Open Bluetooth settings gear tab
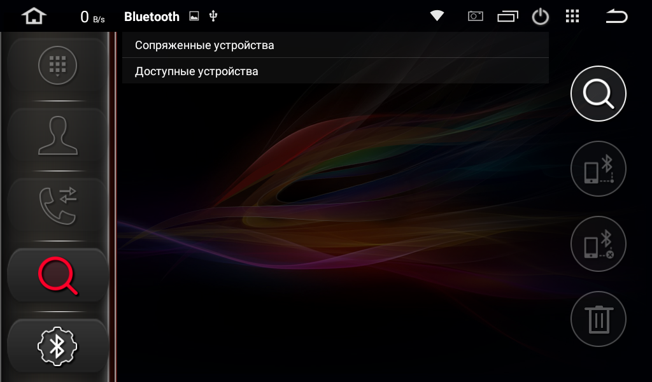 coord(58,346)
